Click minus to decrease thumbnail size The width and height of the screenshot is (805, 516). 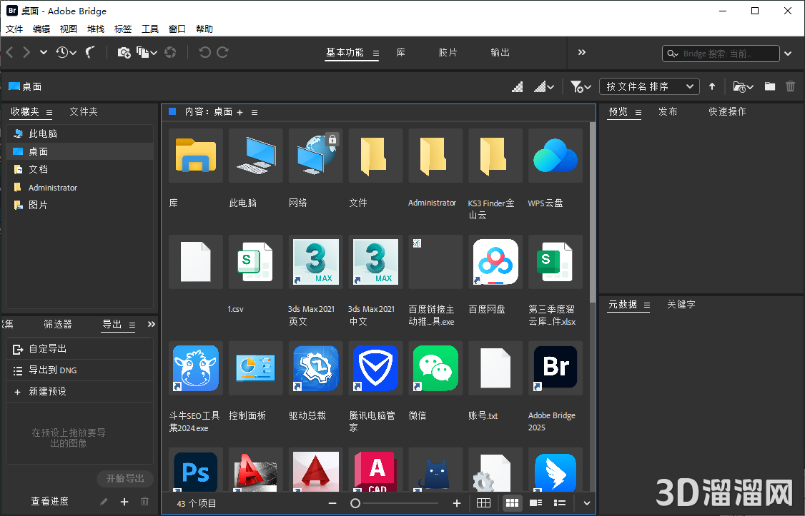point(332,503)
